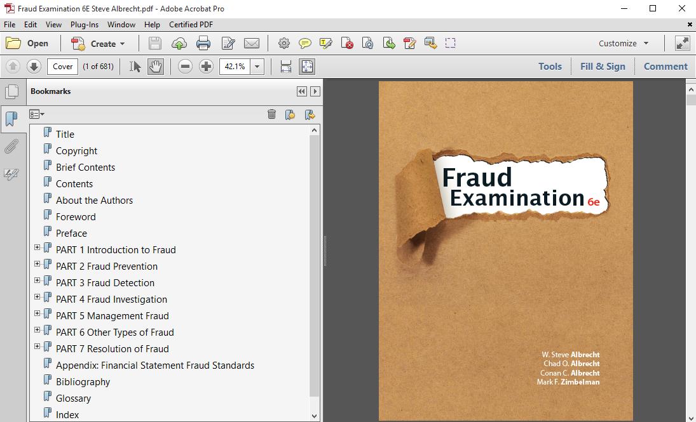Activate the Hand pan tool
The height and width of the screenshot is (422, 696).
(x=155, y=67)
